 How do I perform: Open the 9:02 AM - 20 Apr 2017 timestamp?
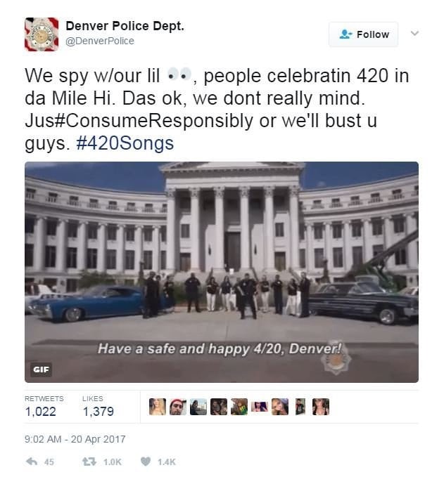(x=75, y=439)
